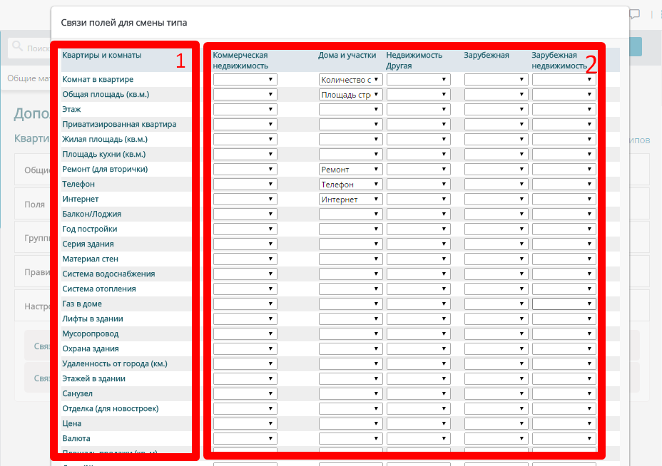Open Дома и участки dropdown for Балкон/Лоджия row
This screenshot has height=466, width=662.
click(350, 214)
